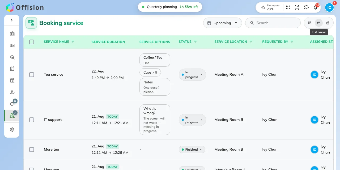Open the sidebar calendar icon with a single event square

(x=12, y=80)
